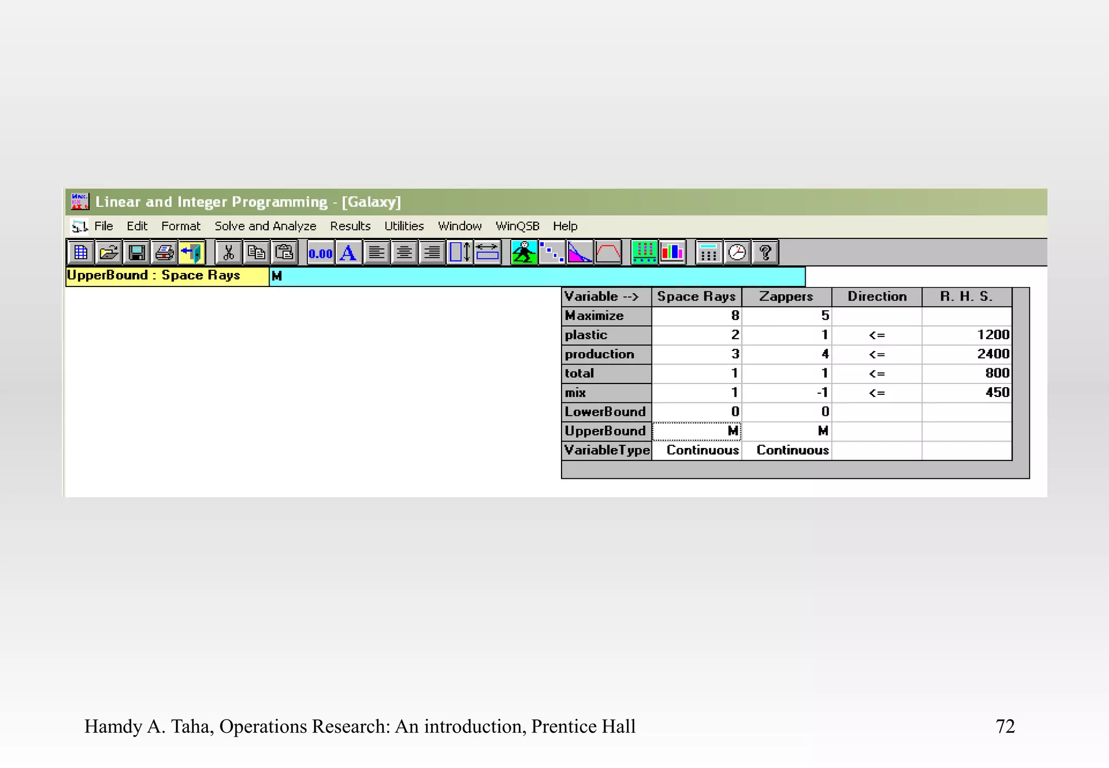Click the Open Problem folder icon
The image size is (1109, 768).
point(109,252)
